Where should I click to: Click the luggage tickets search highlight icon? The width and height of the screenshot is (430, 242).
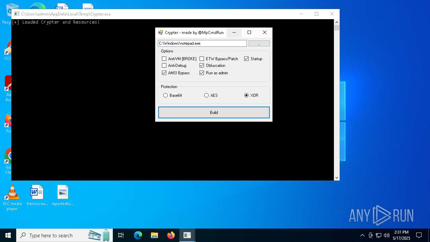point(99,235)
